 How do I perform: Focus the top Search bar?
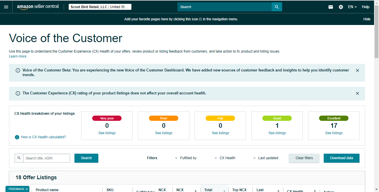pyautogui.click(x=225, y=7)
